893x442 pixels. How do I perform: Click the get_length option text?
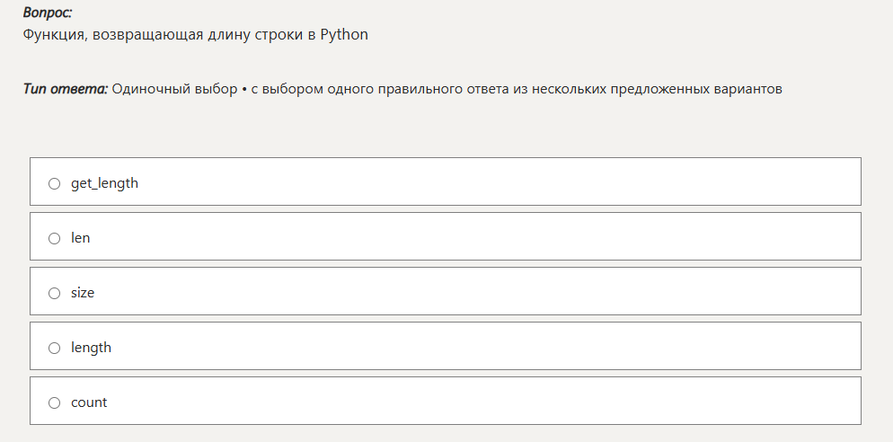(x=104, y=183)
